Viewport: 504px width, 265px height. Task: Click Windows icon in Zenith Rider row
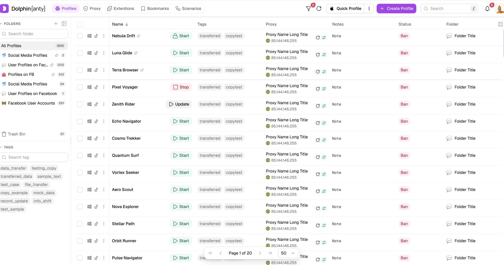(x=89, y=104)
